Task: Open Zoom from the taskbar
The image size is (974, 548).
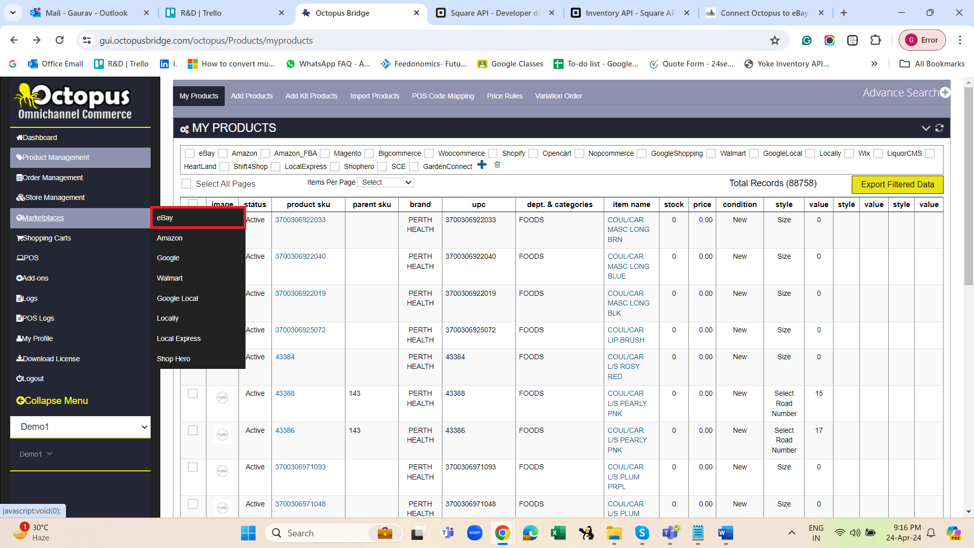Action: coord(475,533)
